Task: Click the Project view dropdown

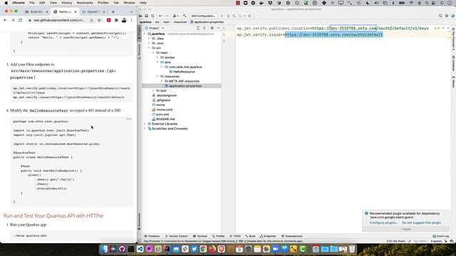Action: [x=157, y=28]
